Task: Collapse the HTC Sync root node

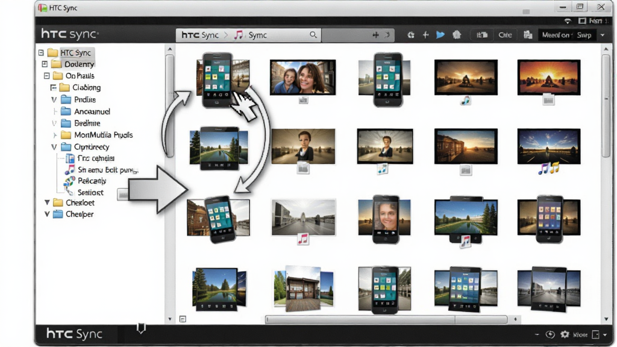Action: point(41,52)
